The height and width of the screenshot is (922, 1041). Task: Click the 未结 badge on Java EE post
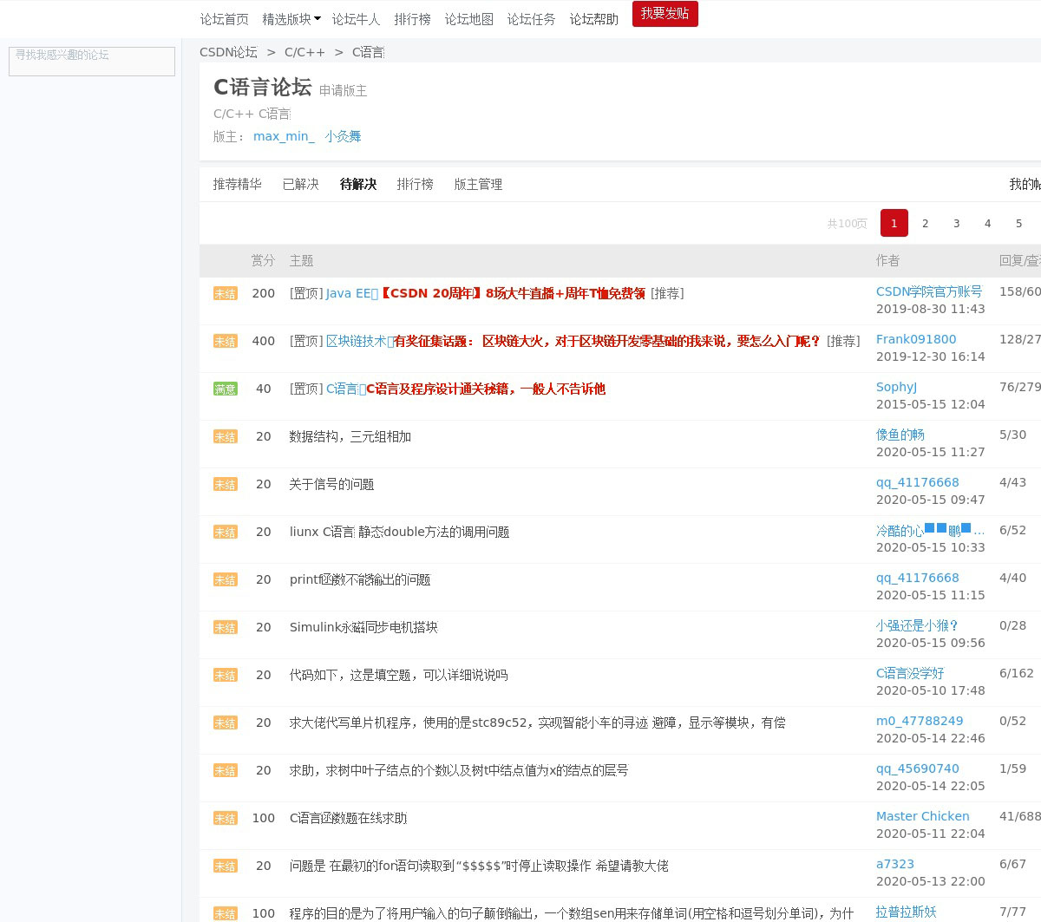pyautogui.click(x=225, y=294)
